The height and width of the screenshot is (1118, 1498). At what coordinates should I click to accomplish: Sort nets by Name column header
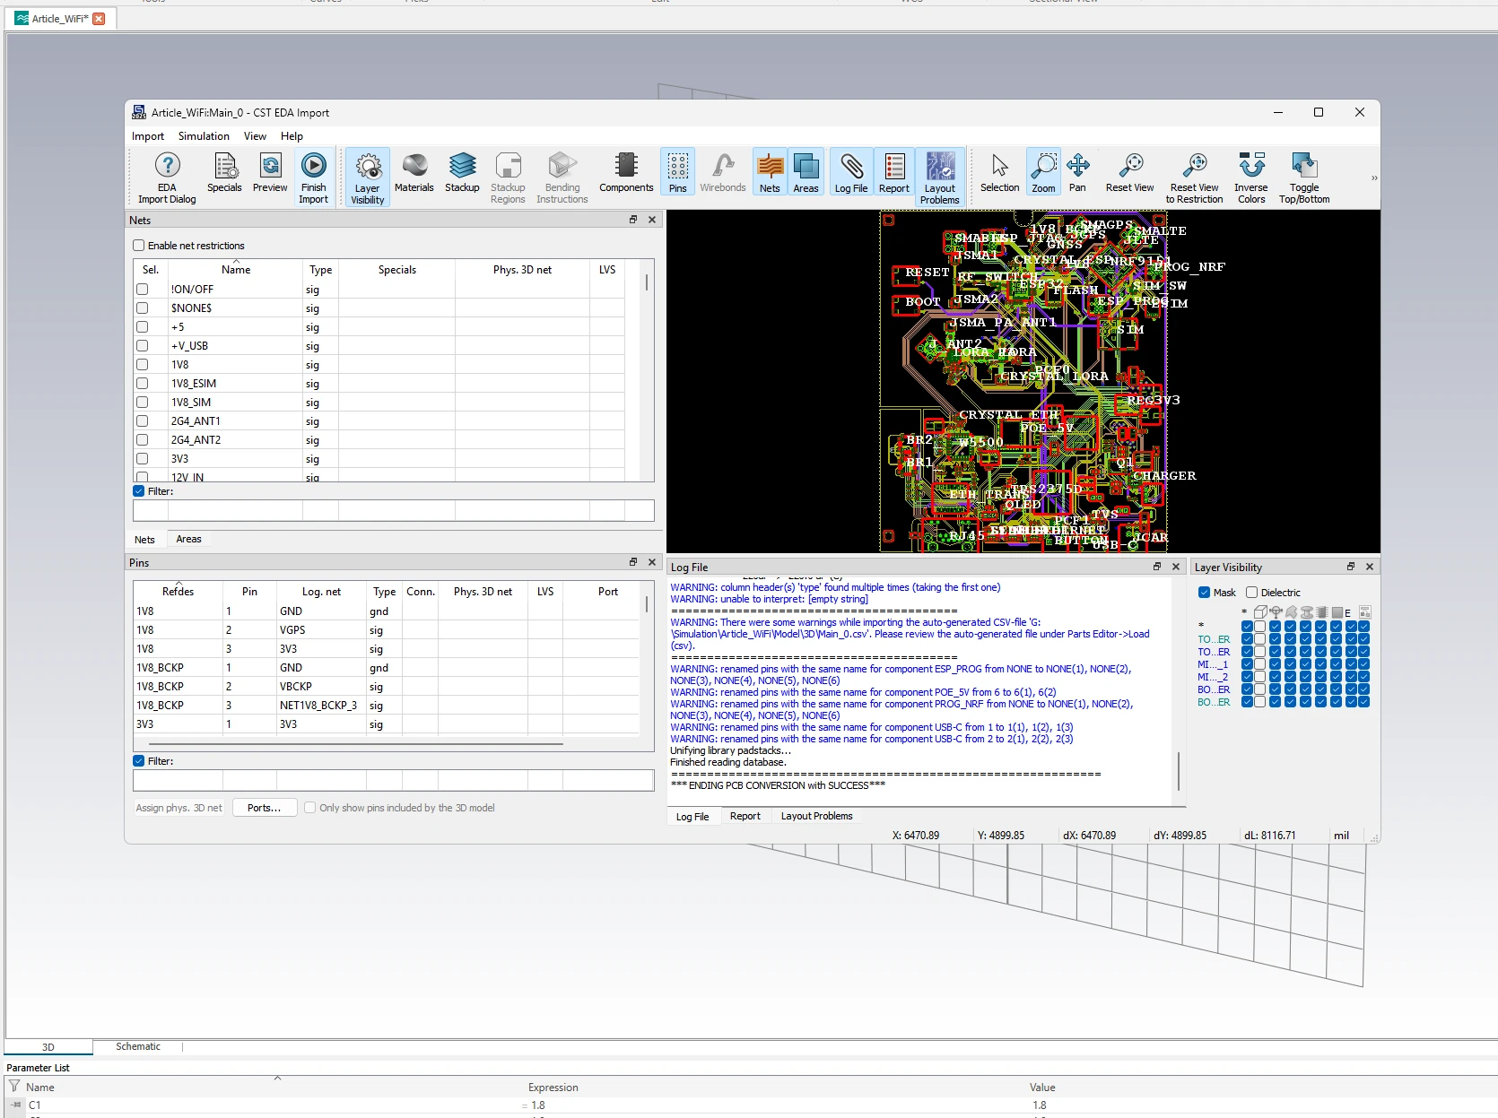pyautogui.click(x=236, y=270)
